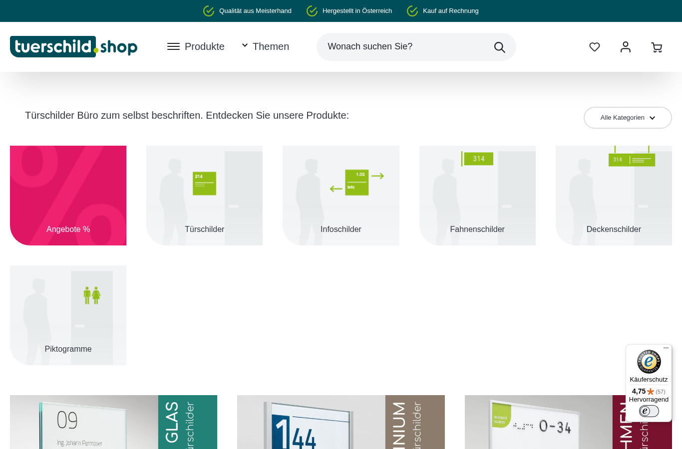Open the Trusted Shops badge emblem
This screenshot has height=449, width=682.
coord(649,362)
